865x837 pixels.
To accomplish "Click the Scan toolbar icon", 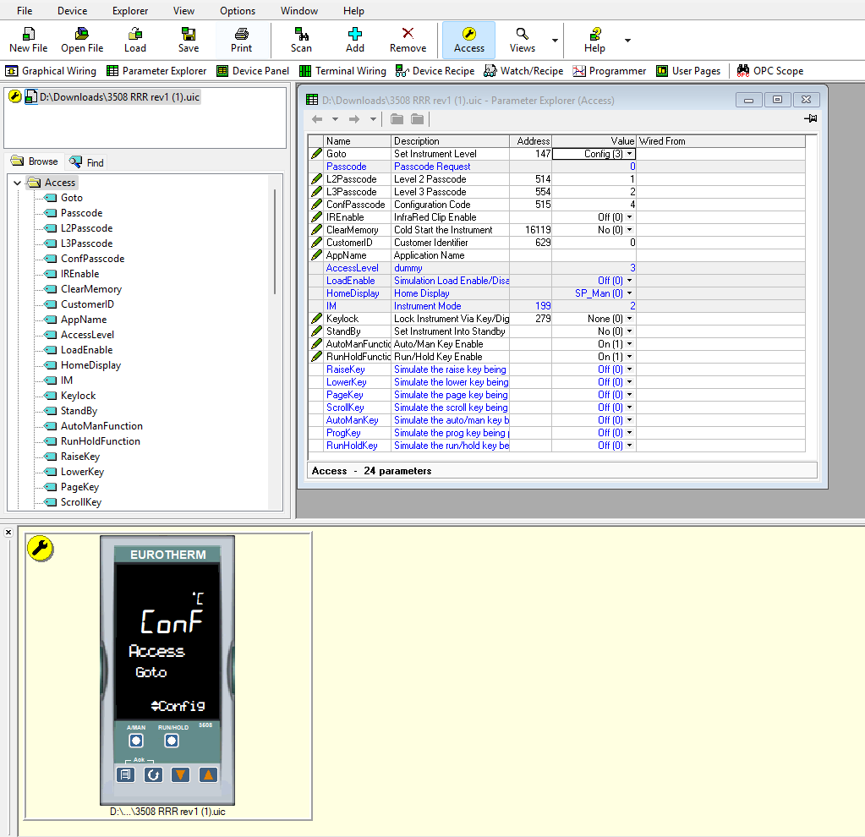I will (x=301, y=40).
